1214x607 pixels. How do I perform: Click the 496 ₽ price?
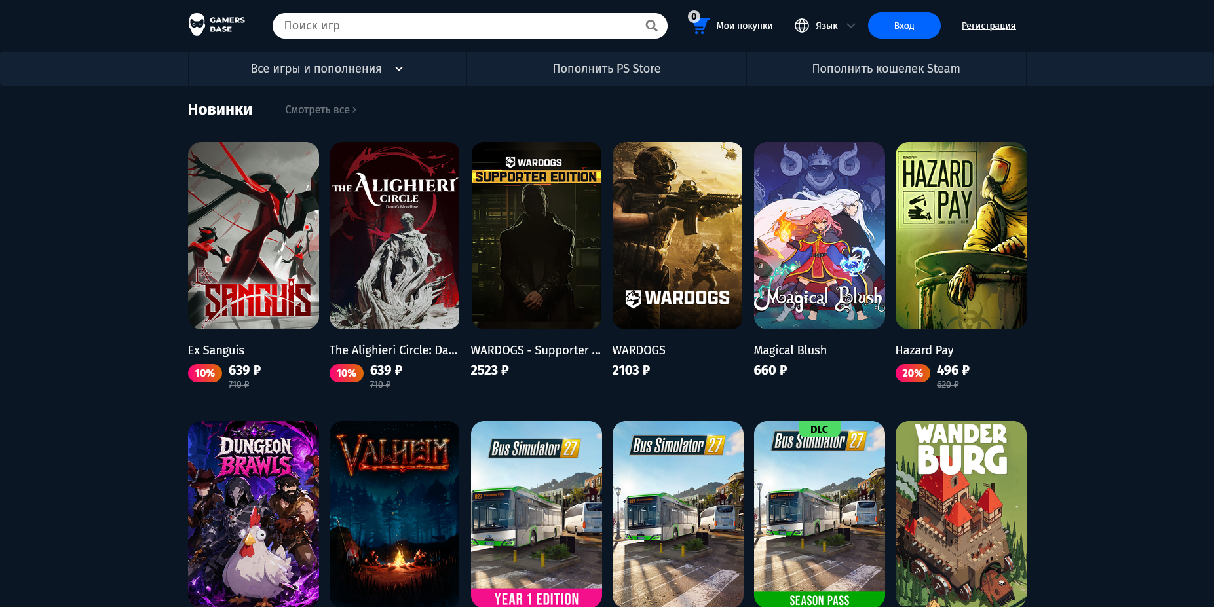(x=953, y=370)
